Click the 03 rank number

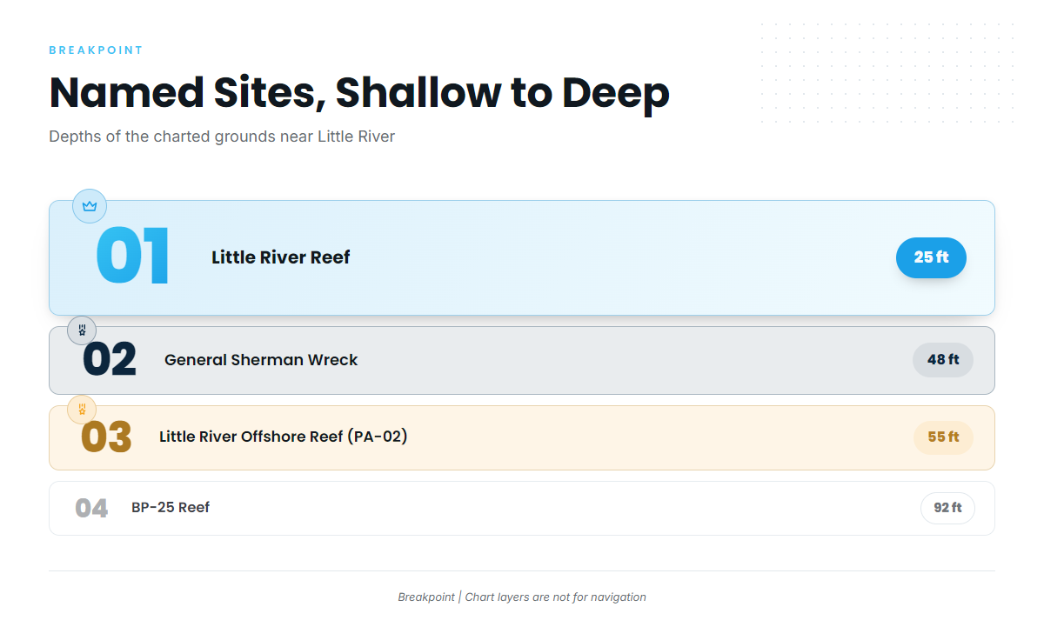pos(106,437)
